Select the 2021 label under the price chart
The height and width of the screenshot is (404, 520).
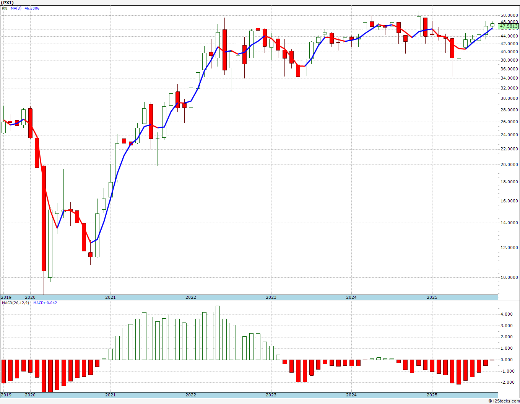[110, 297]
